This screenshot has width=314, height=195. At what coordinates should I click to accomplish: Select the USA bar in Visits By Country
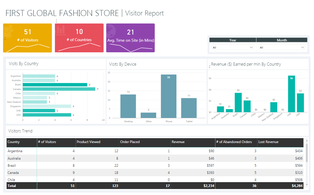[x=47, y=115]
